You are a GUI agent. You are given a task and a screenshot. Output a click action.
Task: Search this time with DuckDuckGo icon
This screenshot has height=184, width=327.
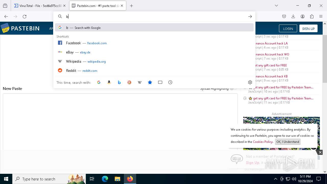coord(130,82)
